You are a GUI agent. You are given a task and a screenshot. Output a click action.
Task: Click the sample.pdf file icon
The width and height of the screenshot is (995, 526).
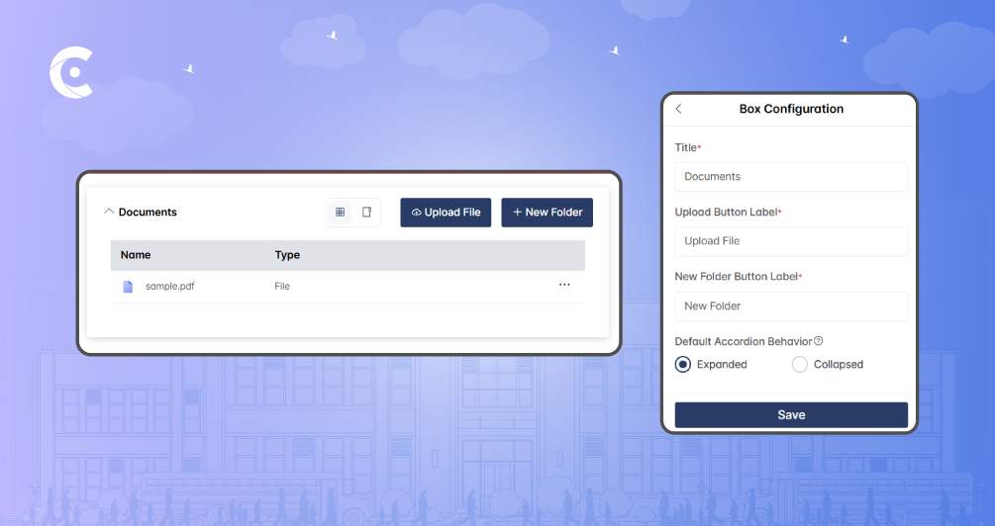tap(128, 287)
